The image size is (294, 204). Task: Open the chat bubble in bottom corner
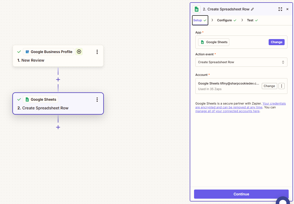[283, 201]
